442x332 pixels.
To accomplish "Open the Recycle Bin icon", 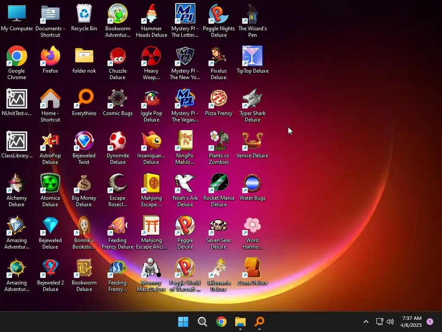I will point(84,14).
